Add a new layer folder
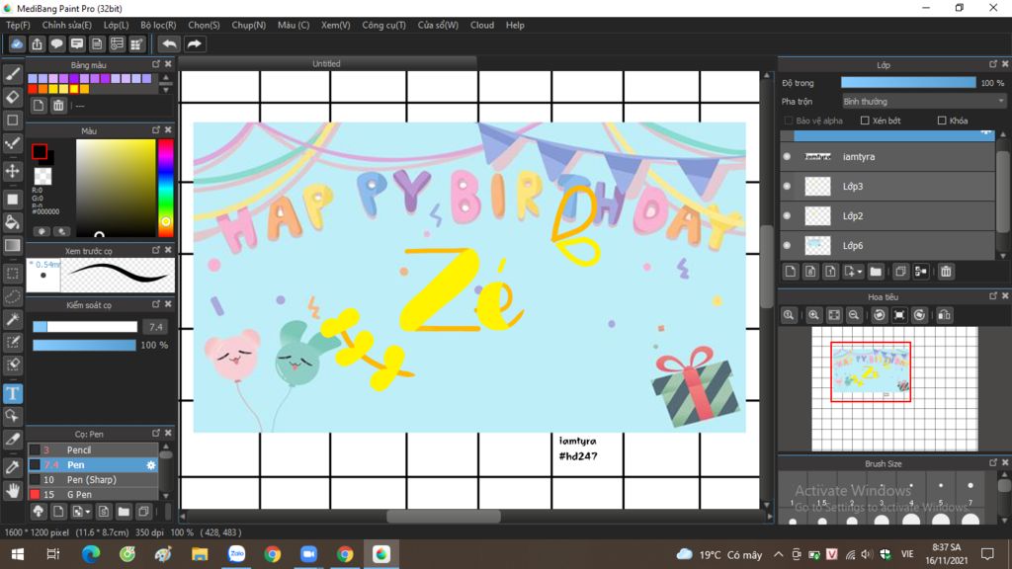The width and height of the screenshot is (1012, 569). (x=876, y=272)
